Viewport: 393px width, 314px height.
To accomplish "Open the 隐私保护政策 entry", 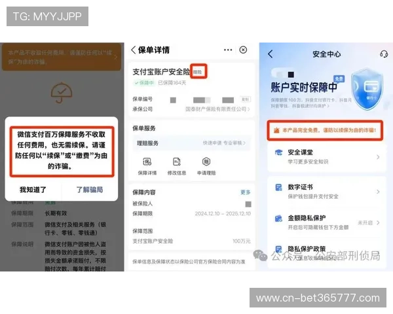I will click(x=327, y=253).
